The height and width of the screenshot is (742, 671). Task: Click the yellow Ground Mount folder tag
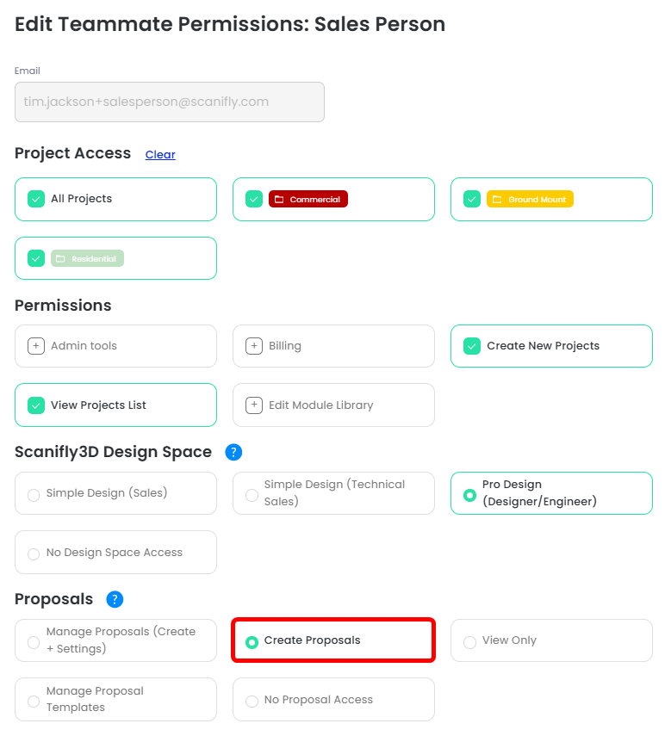530,199
